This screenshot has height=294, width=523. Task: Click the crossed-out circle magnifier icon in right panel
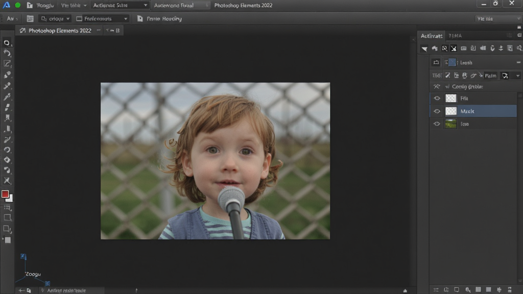444,48
